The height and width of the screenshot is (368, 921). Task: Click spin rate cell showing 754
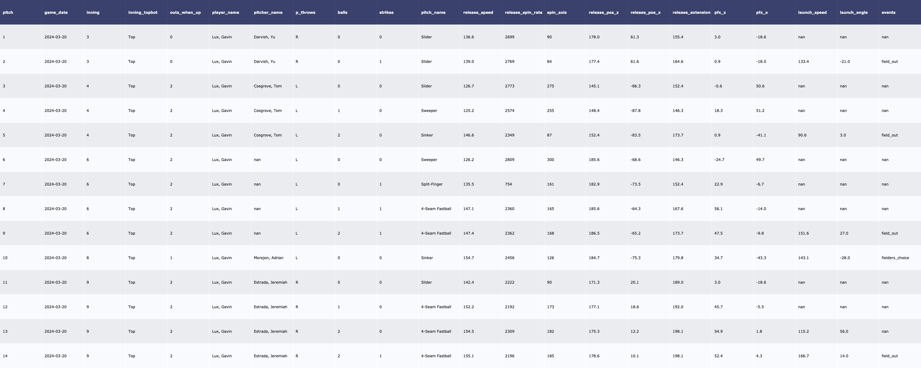(x=508, y=184)
